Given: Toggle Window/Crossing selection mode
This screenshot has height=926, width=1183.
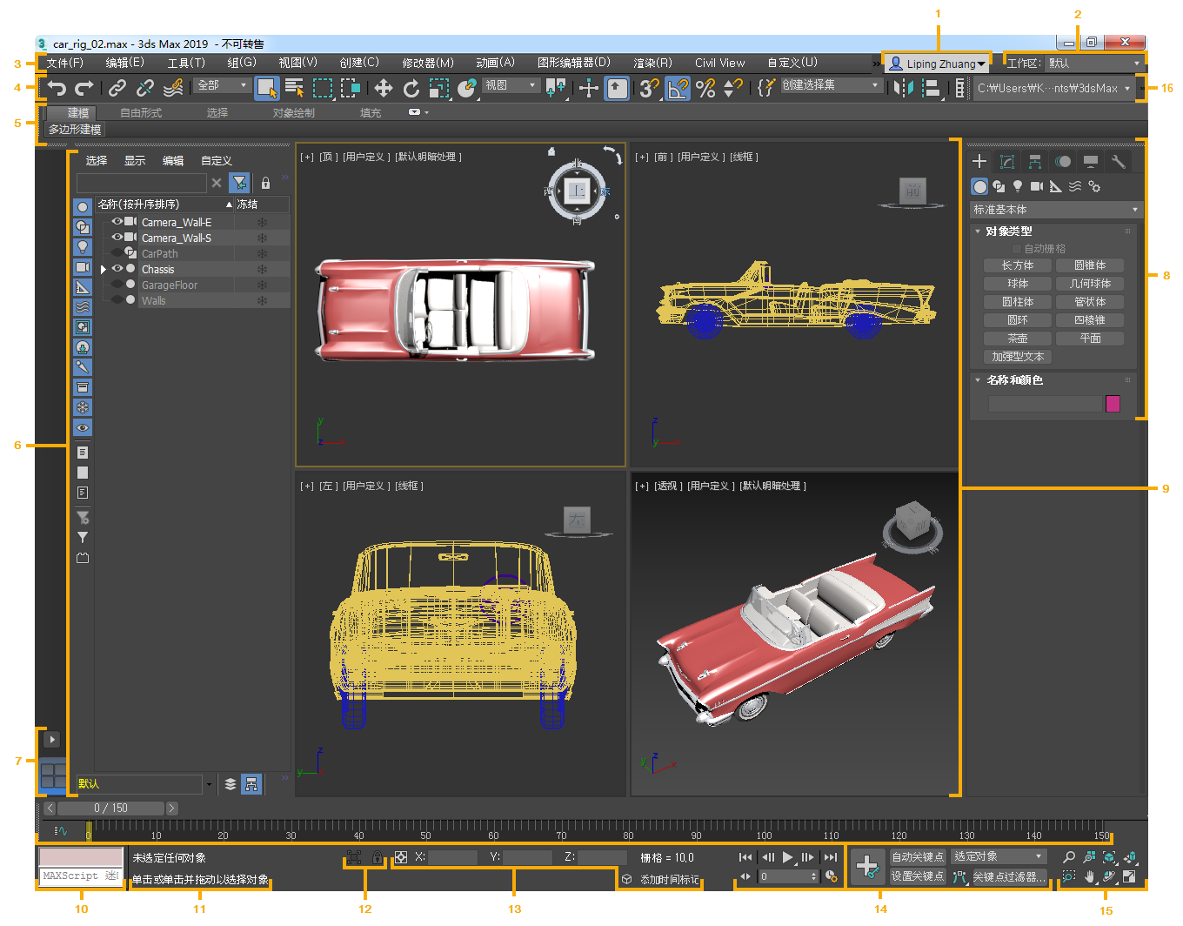Looking at the screenshot, I should coord(351,88).
